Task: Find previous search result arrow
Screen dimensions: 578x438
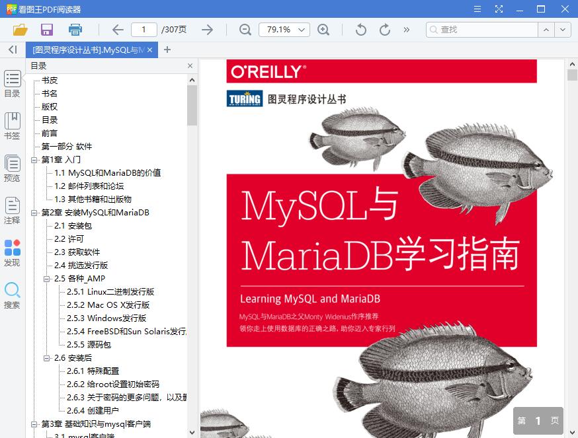Action: coord(546,30)
